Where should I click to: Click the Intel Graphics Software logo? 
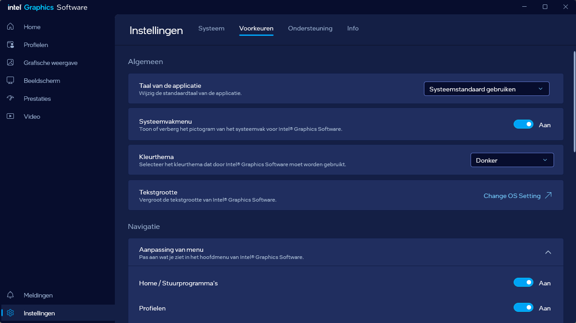pos(47,7)
